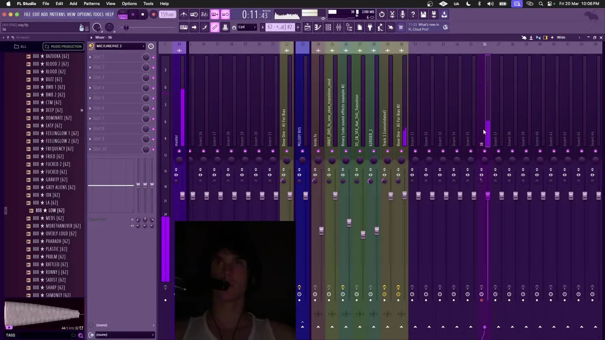Click the metronome icon in toolbar
Image resolution: width=605 pixels, height=340 pixels.
(183, 15)
